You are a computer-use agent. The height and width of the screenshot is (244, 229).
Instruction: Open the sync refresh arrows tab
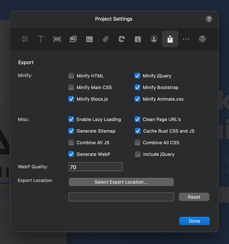point(122,39)
